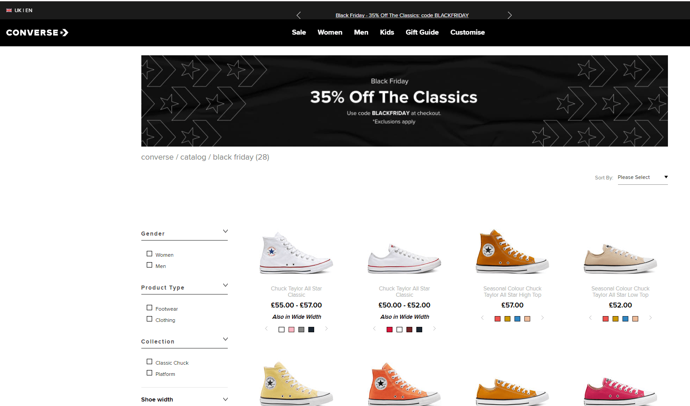690x406 pixels.
Task: Toggle the Shoe width filter section
Action: coord(225,399)
